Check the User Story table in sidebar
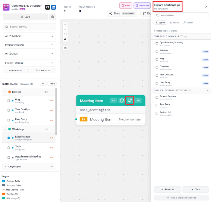The image size is (211, 202). (x=8, y=120)
